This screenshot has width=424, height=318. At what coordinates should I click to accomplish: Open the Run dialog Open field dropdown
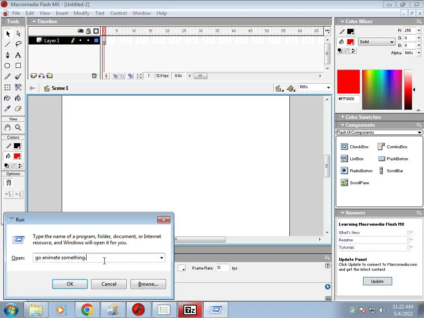pos(161,258)
